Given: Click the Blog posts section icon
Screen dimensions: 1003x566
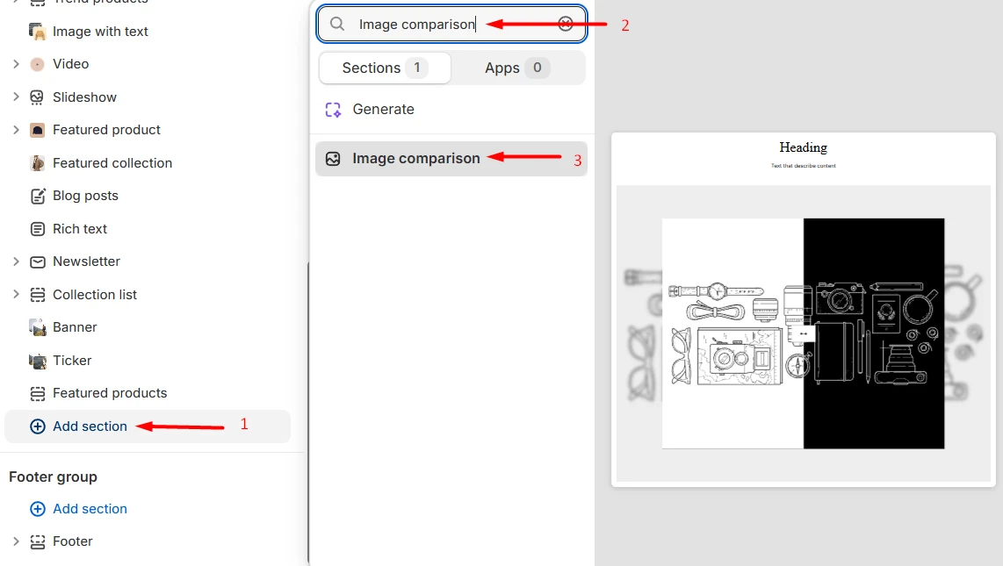Looking at the screenshot, I should point(38,196).
